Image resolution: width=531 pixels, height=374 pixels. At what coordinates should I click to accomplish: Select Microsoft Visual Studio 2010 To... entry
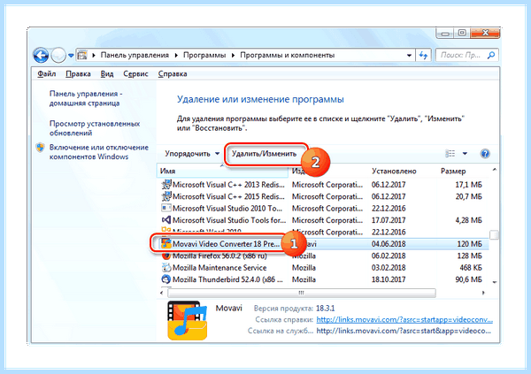tap(227, 208)
